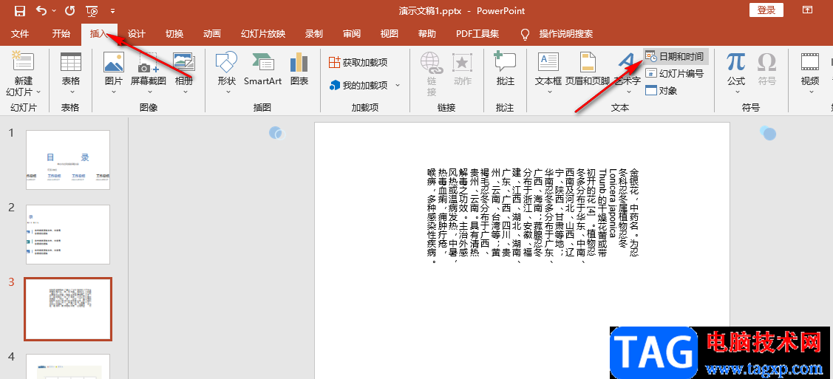Open ribbon display options icon

(807, 10)
